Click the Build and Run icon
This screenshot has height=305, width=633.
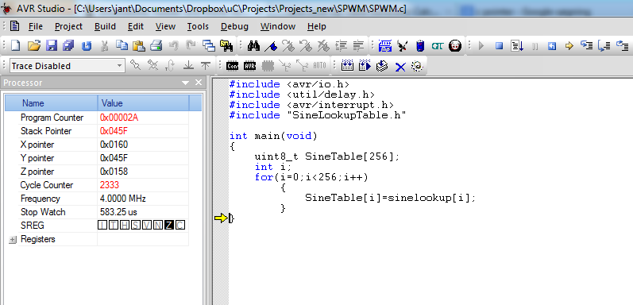[365, 65]
